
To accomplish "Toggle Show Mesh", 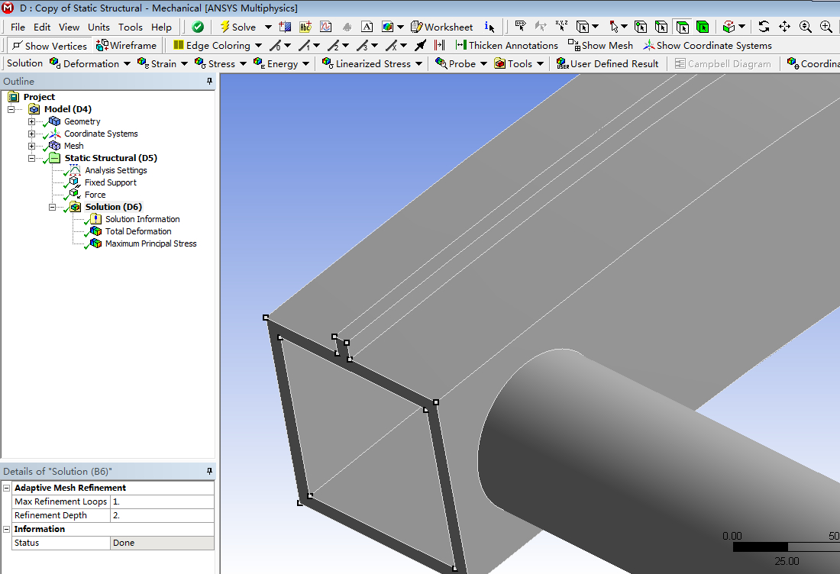I will tap(600, 46).
